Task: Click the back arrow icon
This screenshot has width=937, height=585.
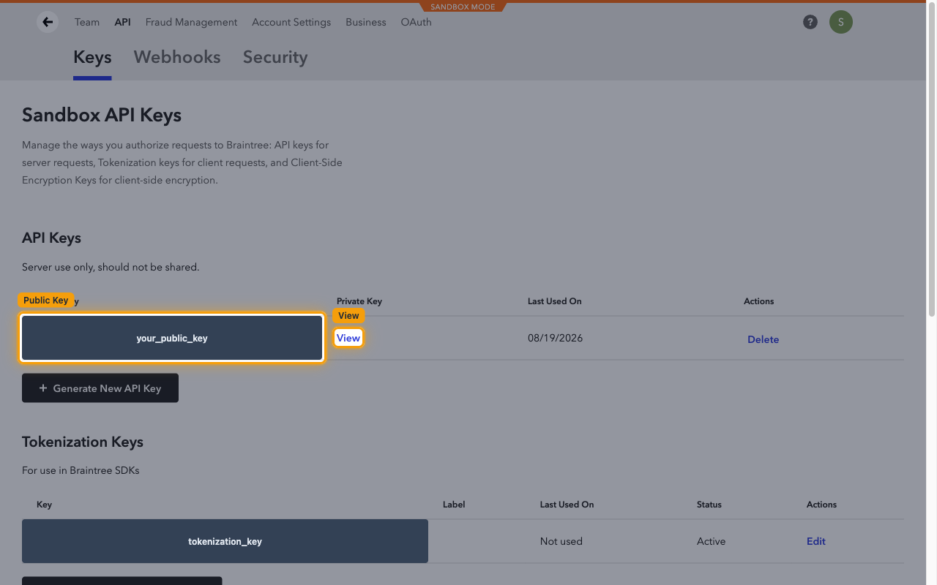Action: tap(48, 22)
